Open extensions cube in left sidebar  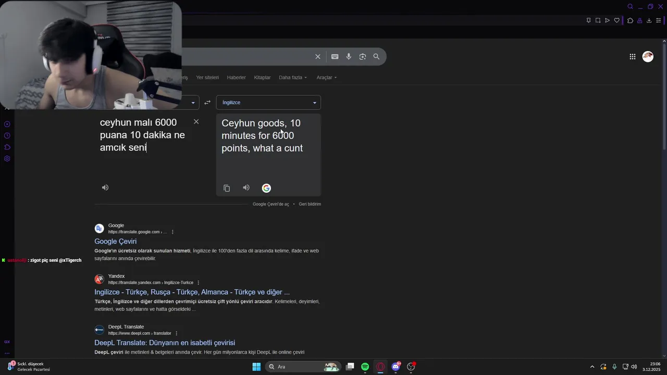point(7,147)
